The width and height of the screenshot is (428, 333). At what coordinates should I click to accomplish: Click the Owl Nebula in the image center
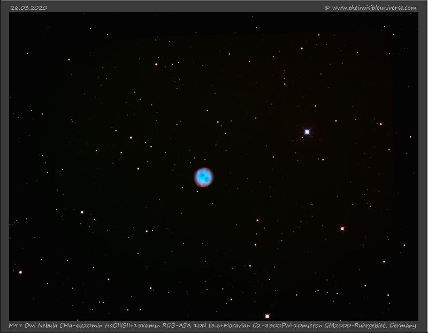203,177
